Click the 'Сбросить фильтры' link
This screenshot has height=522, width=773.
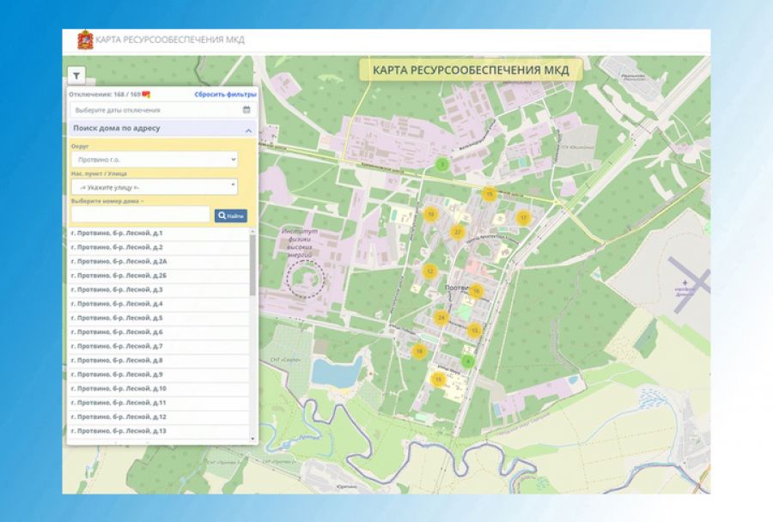click(225, 94)
